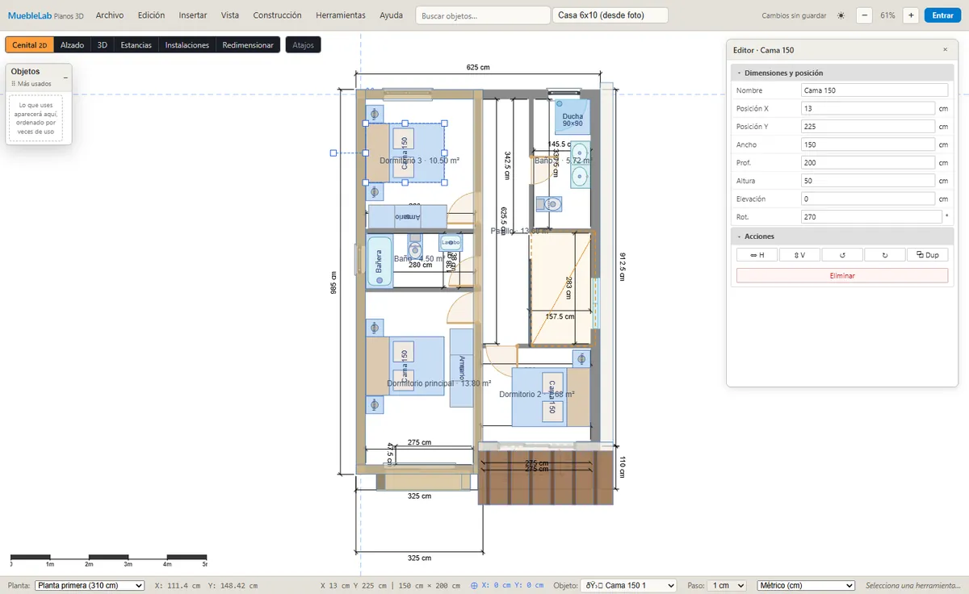969x594 pixels.
Task: Select the Instalaciones tab
Action: pos(187,45)
